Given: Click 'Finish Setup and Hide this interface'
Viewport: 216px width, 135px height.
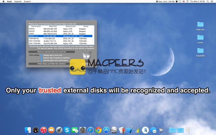Looking at the screenshot, I should pyautogui.click(x=52, y=64).
